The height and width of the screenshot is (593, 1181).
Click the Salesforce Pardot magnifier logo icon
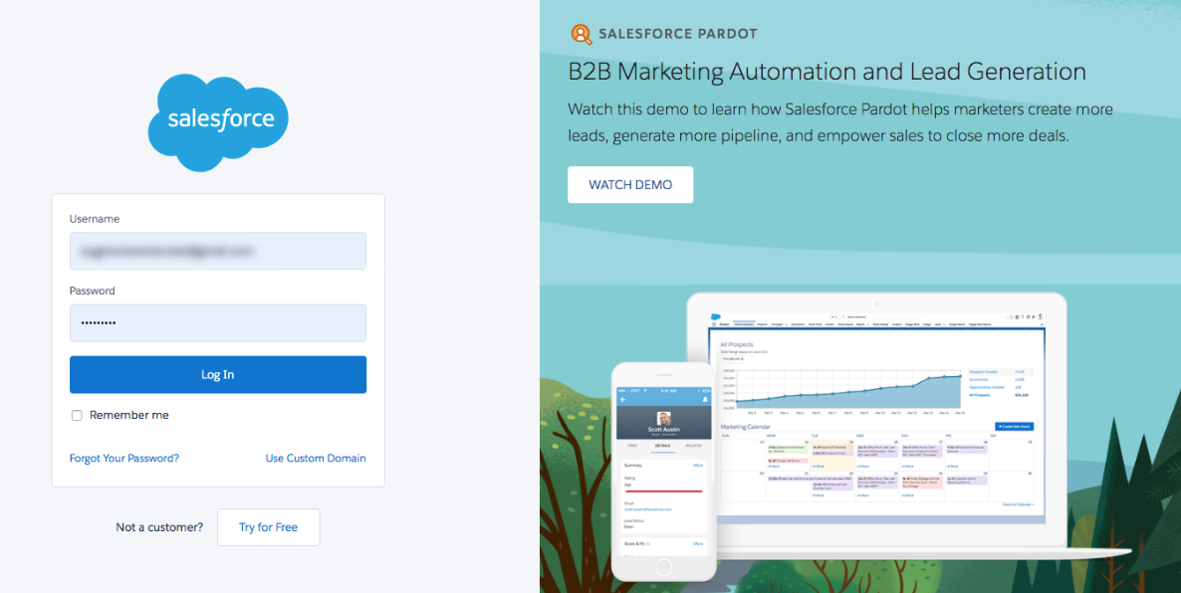(x=580, y=34)
